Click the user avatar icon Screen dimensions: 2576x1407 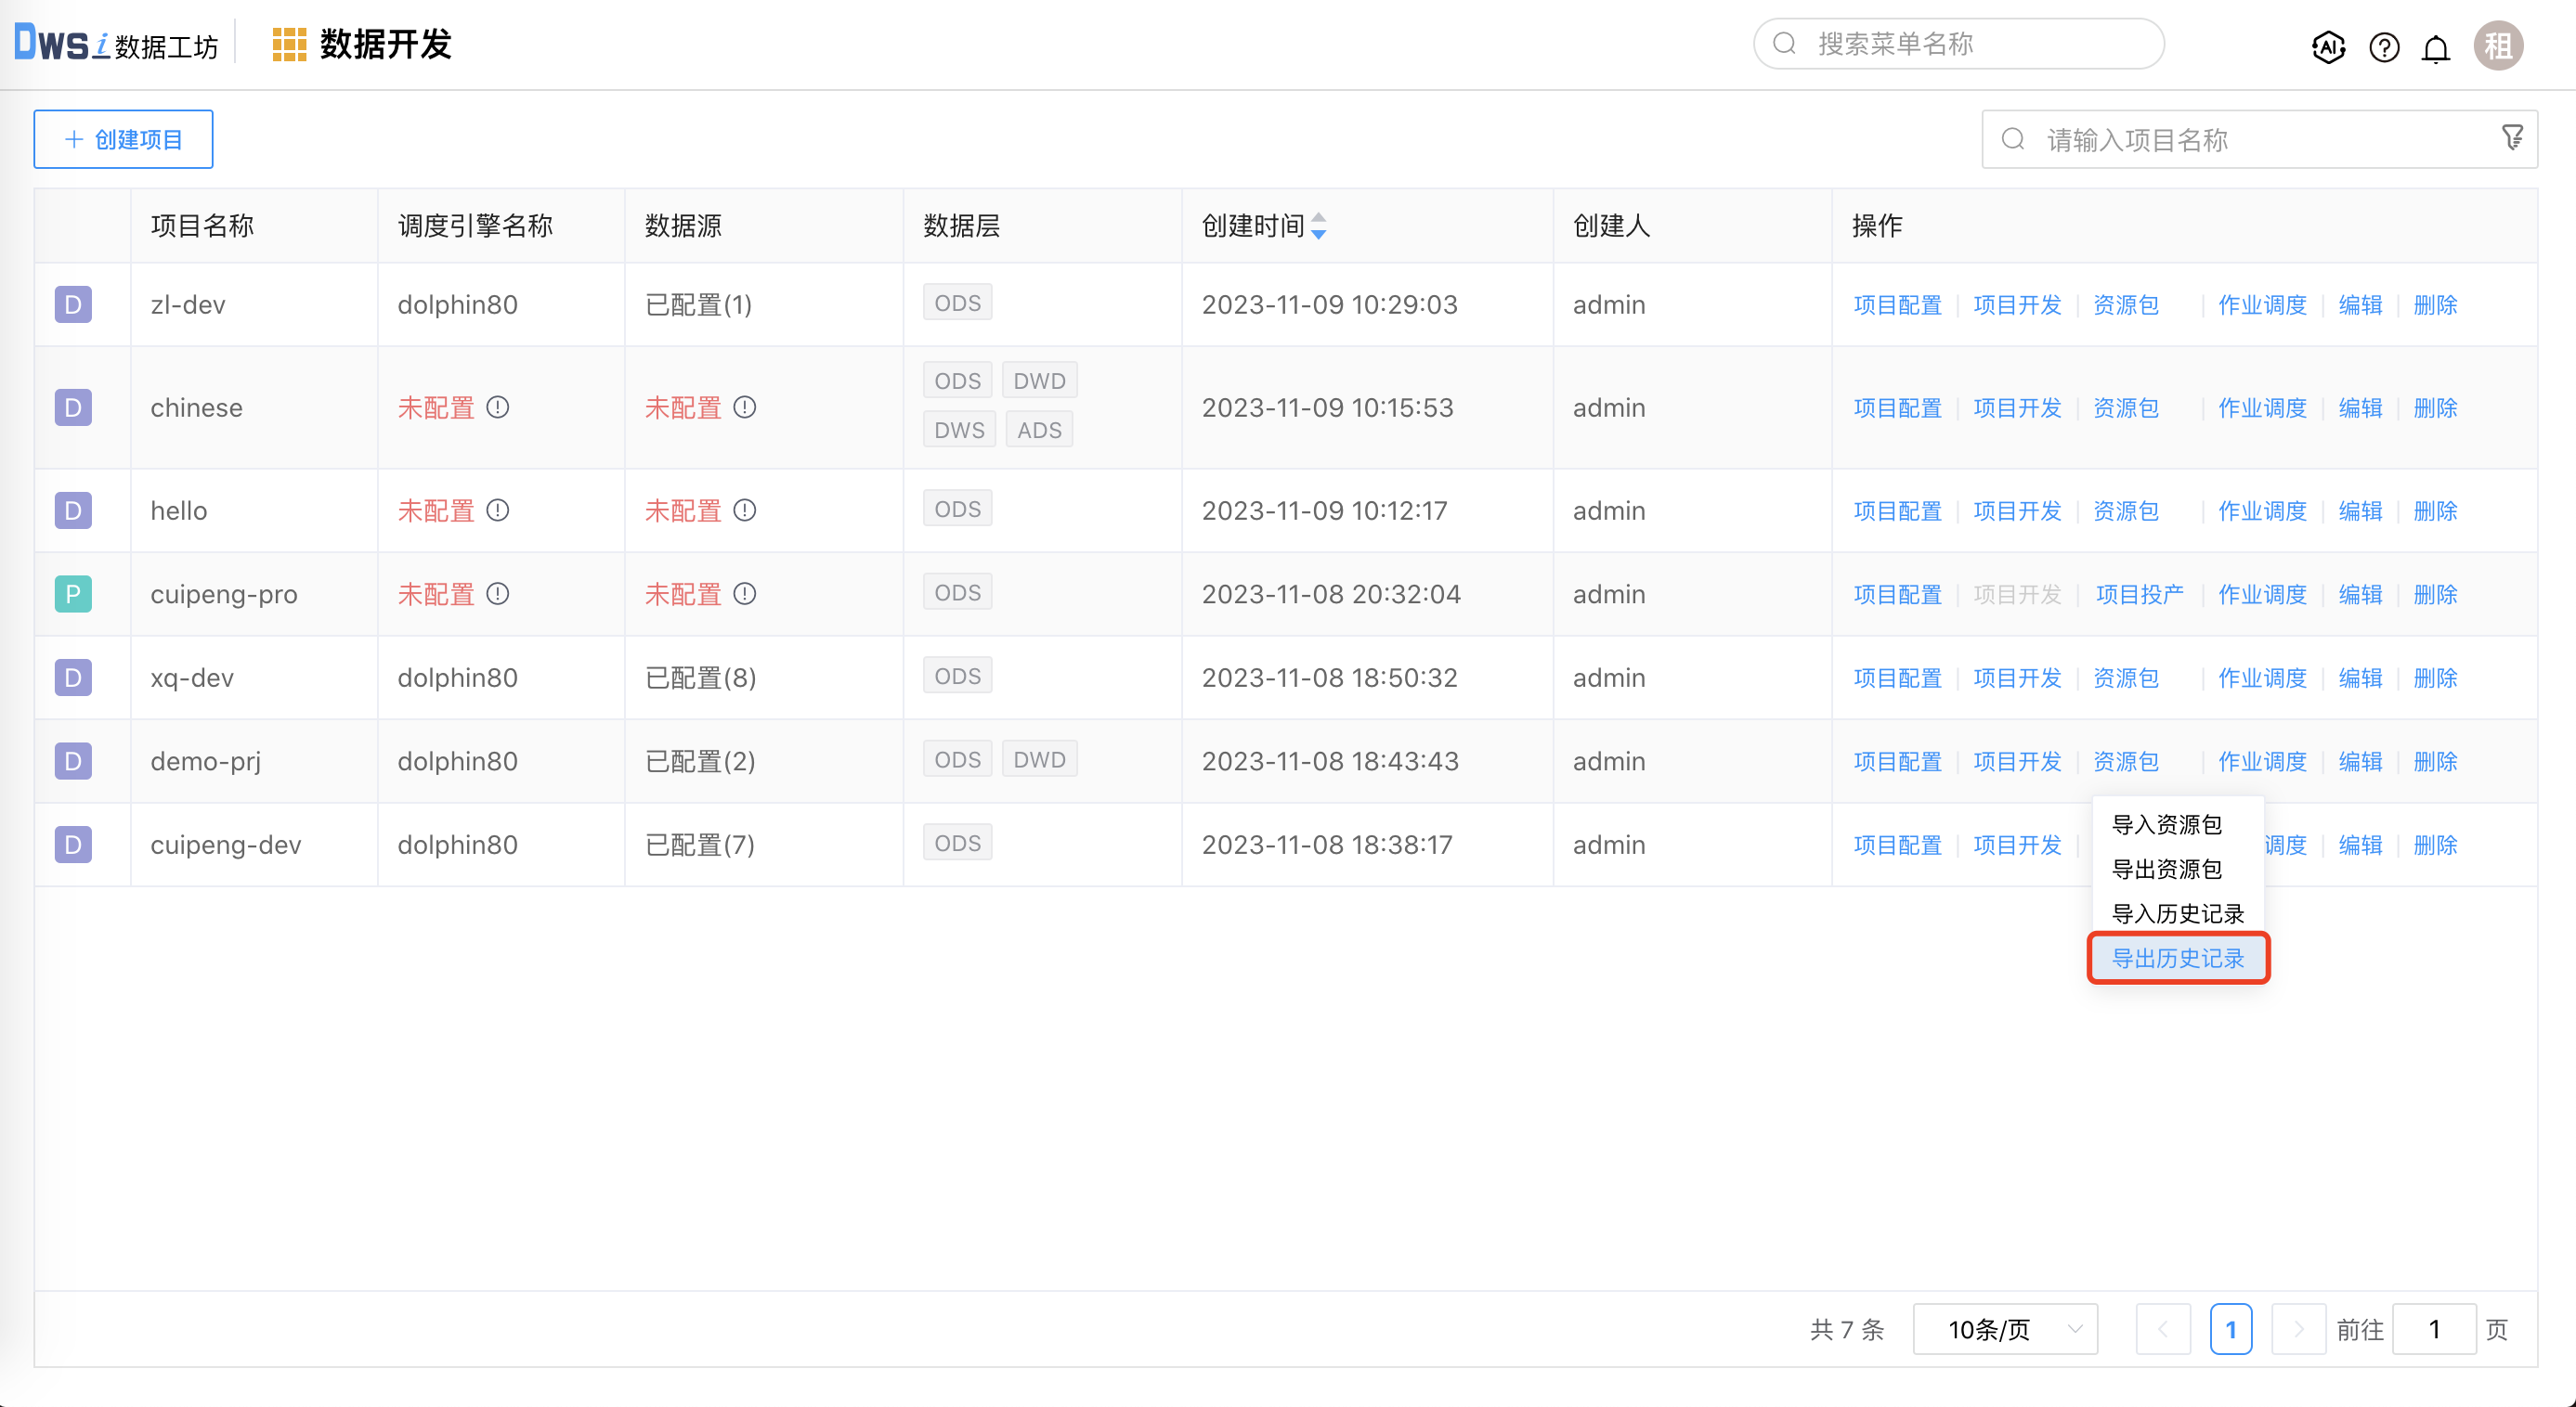coord(2498,46)
